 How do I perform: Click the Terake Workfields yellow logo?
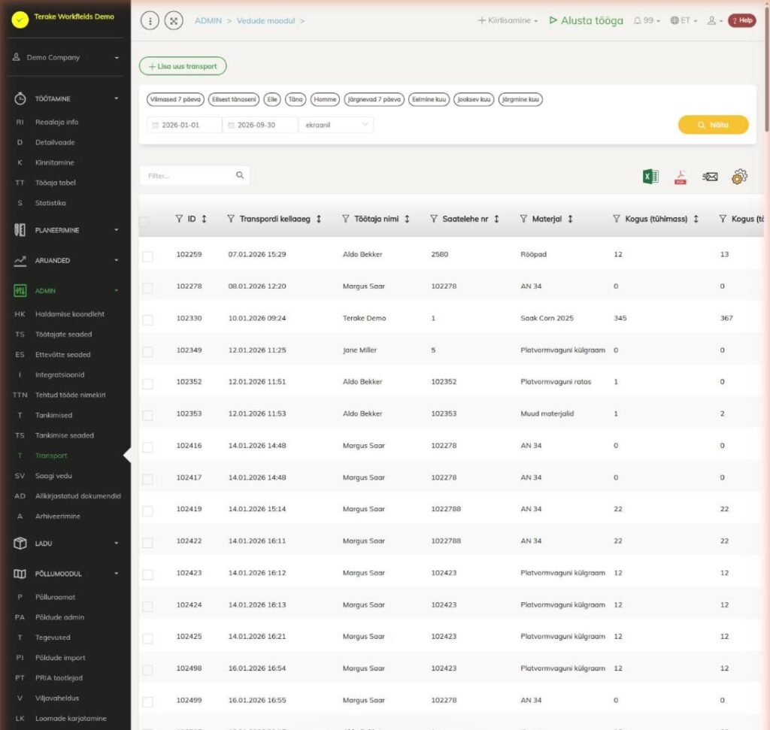[x=20, y=19]
